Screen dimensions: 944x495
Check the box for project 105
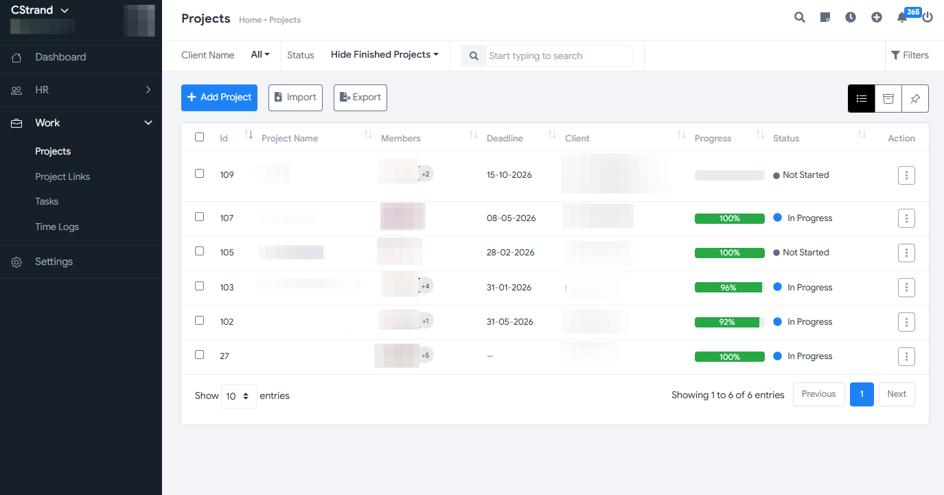coord(200,251)
